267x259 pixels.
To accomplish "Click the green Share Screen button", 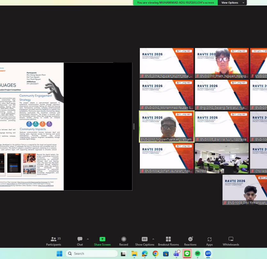I will pos(102,241).
